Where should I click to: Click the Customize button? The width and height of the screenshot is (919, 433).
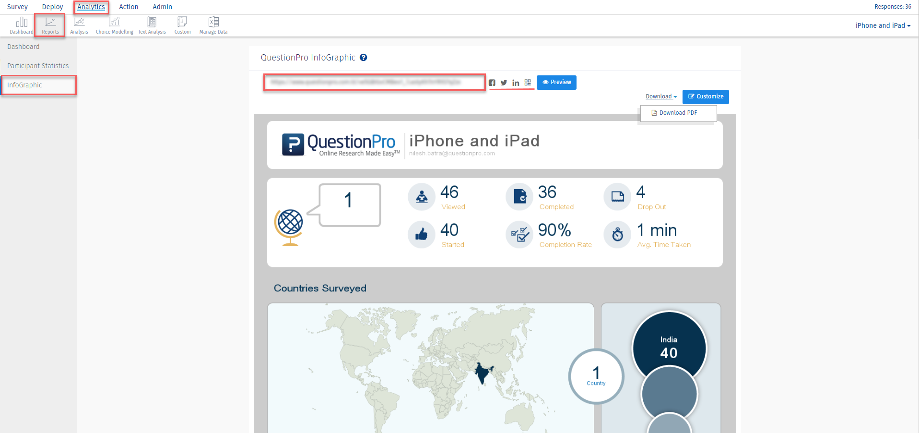point(706,96)
